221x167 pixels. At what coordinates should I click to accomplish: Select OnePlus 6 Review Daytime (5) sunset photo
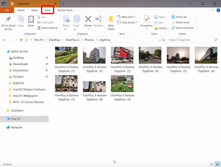[x=178, y=55]
